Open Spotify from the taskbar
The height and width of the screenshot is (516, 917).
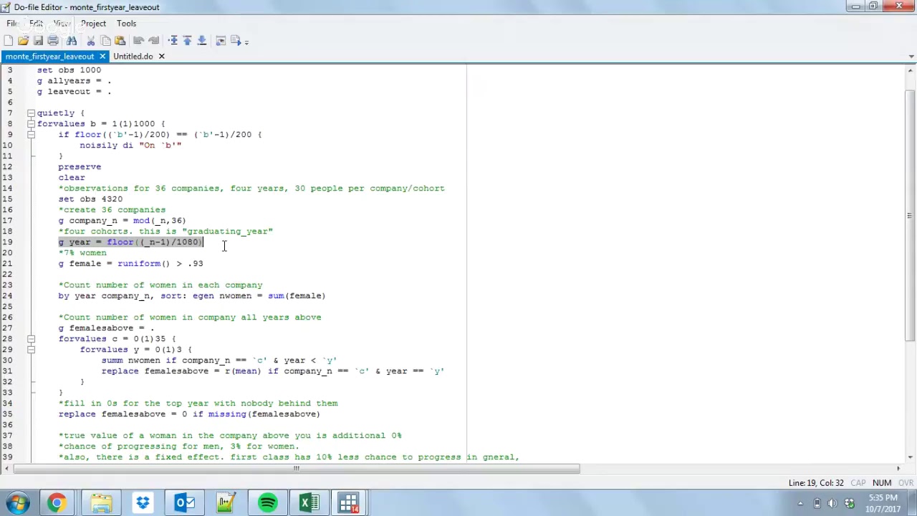pyautogui.click(x=268, y=503)
